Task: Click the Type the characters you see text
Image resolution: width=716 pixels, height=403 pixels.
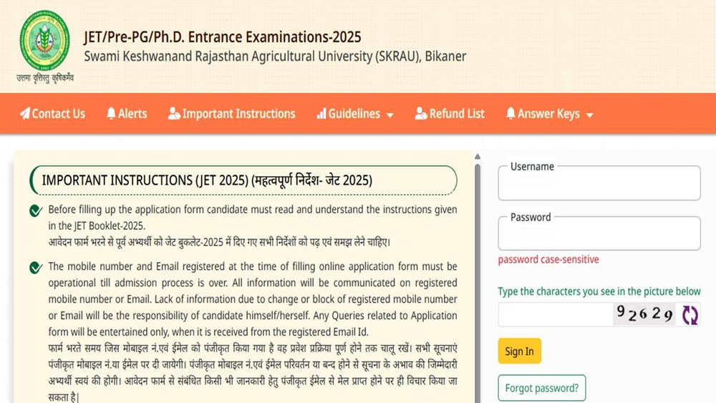Action: click(599, 291)
